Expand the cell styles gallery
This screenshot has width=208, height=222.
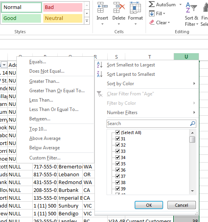87,21
